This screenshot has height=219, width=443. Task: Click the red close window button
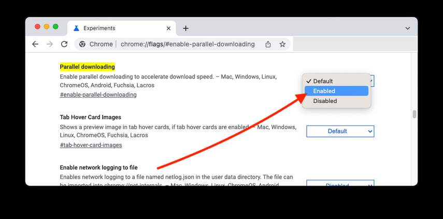pyautogui.click(x=38, y=27)
